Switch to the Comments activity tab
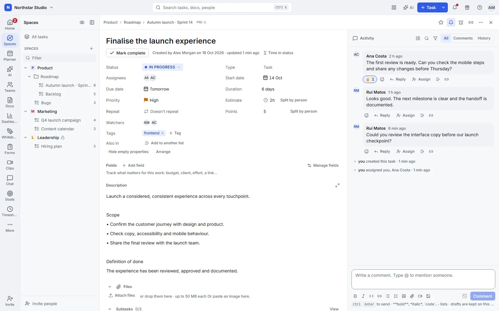The width and height of the screenshot is (499, 311). click(x=463, y=38)
